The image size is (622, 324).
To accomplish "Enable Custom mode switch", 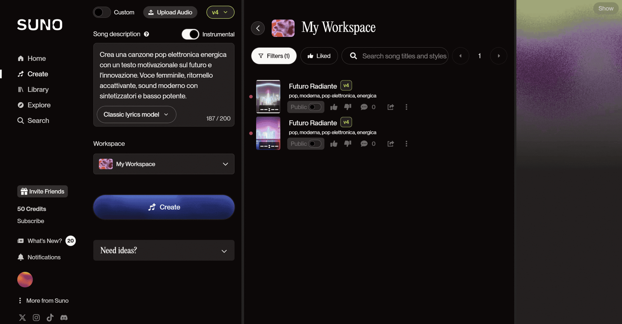I will [x=102, y=12].
